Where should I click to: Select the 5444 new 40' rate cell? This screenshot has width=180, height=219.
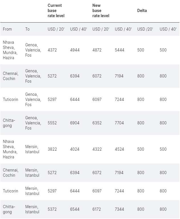coord(119,50)
